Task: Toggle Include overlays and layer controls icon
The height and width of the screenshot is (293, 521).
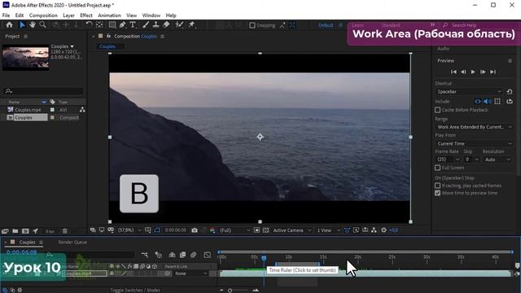Action: pyautogui.click(x=497, y=101)
